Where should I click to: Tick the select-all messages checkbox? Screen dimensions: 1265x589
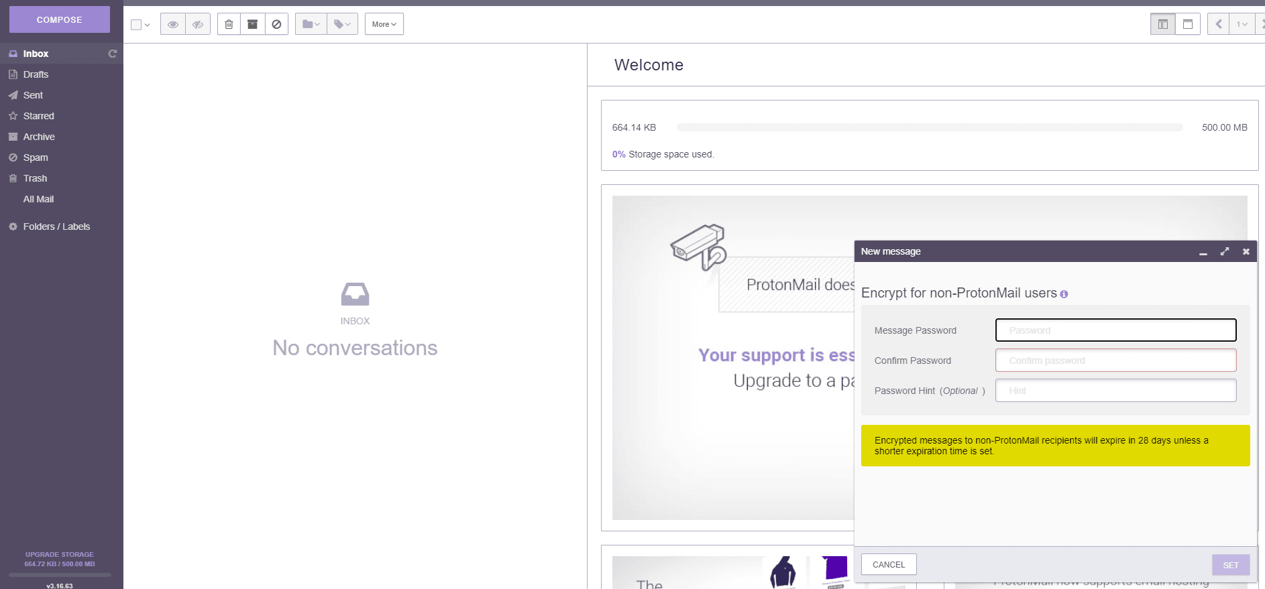[x=136, y=25]
